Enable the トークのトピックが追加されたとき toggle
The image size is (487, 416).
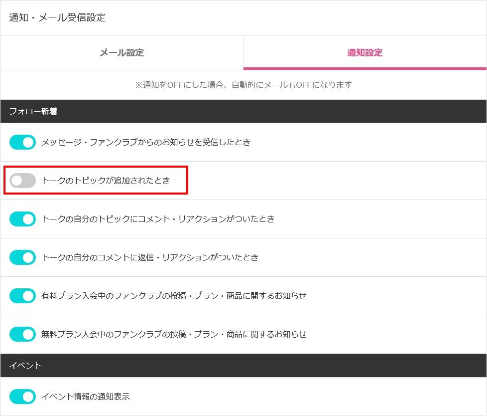pos(23,181)
